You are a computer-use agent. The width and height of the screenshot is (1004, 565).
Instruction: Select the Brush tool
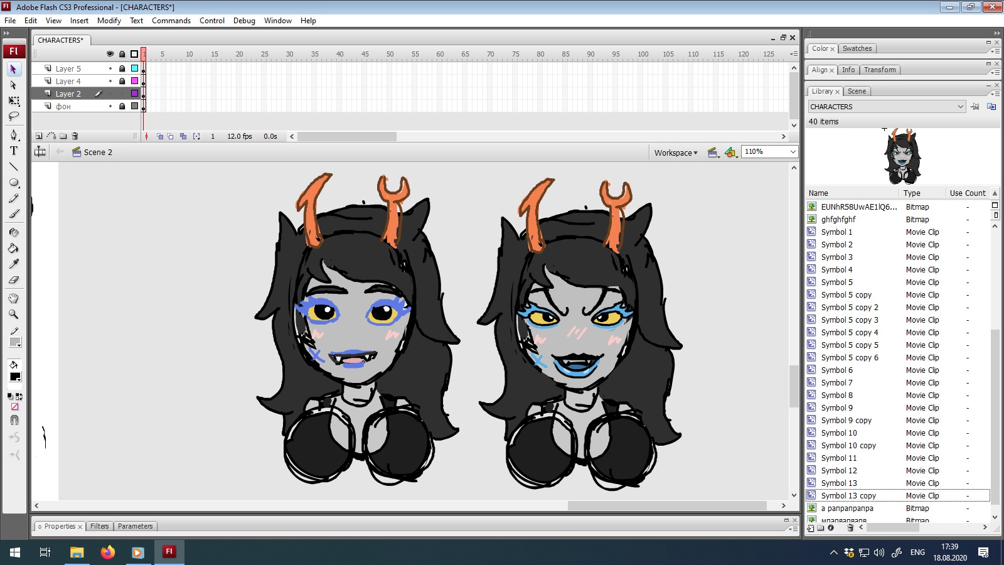tap(14, 214)
